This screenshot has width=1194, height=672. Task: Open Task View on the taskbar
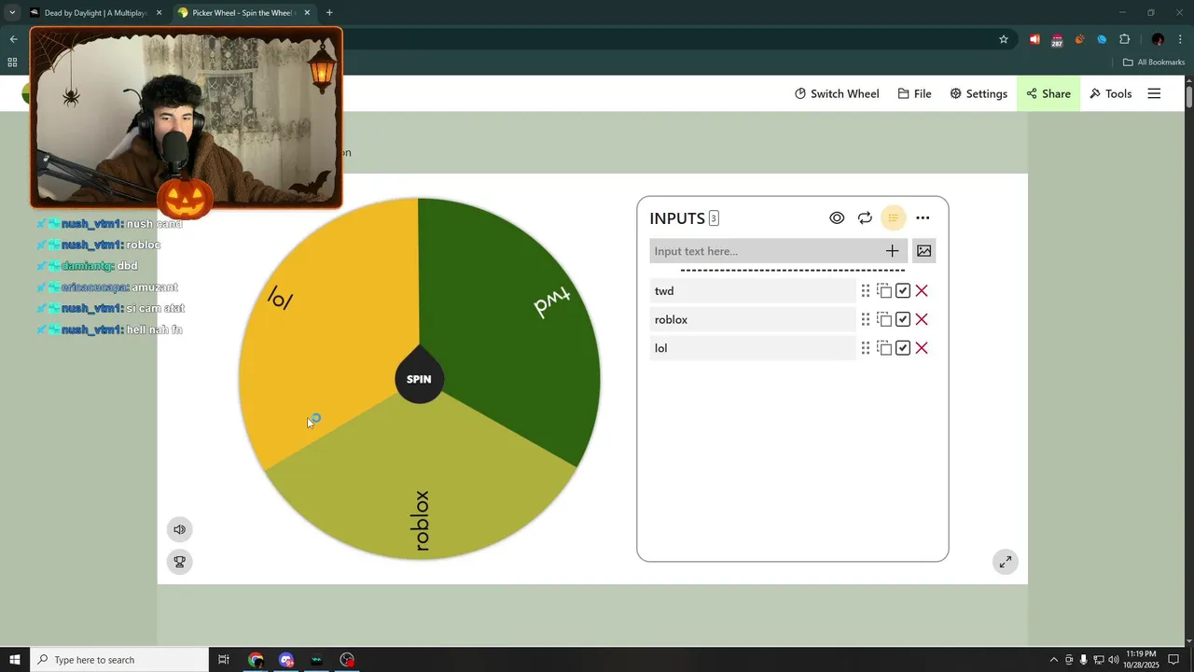pyautogui.click(x=224, y=660)
